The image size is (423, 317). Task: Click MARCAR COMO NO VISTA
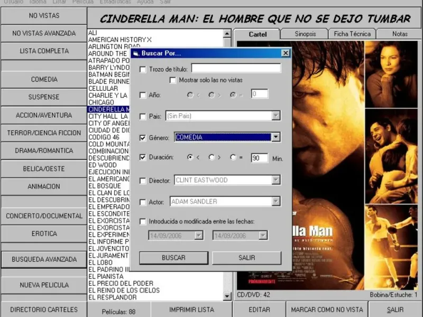[327, 310]
